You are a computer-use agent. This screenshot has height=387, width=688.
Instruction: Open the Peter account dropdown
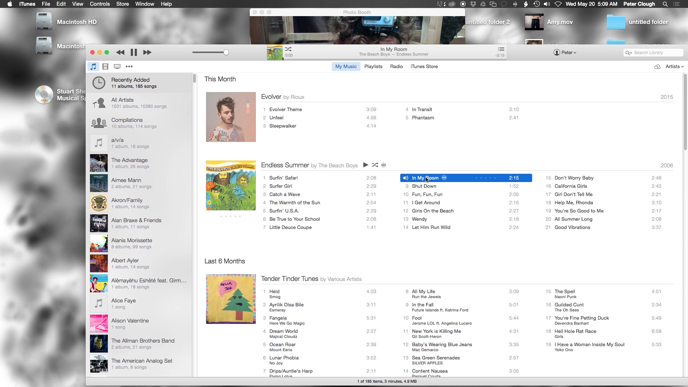tap(565, 53)
